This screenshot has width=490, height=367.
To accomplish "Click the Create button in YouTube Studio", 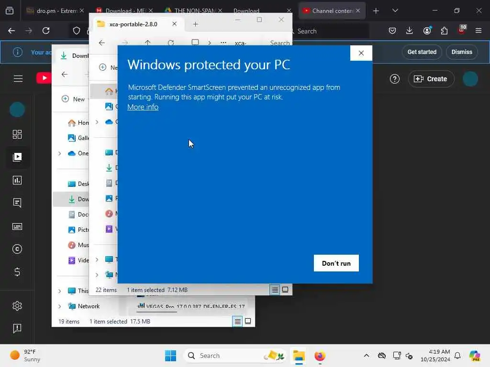I will [x=431, y=79].
